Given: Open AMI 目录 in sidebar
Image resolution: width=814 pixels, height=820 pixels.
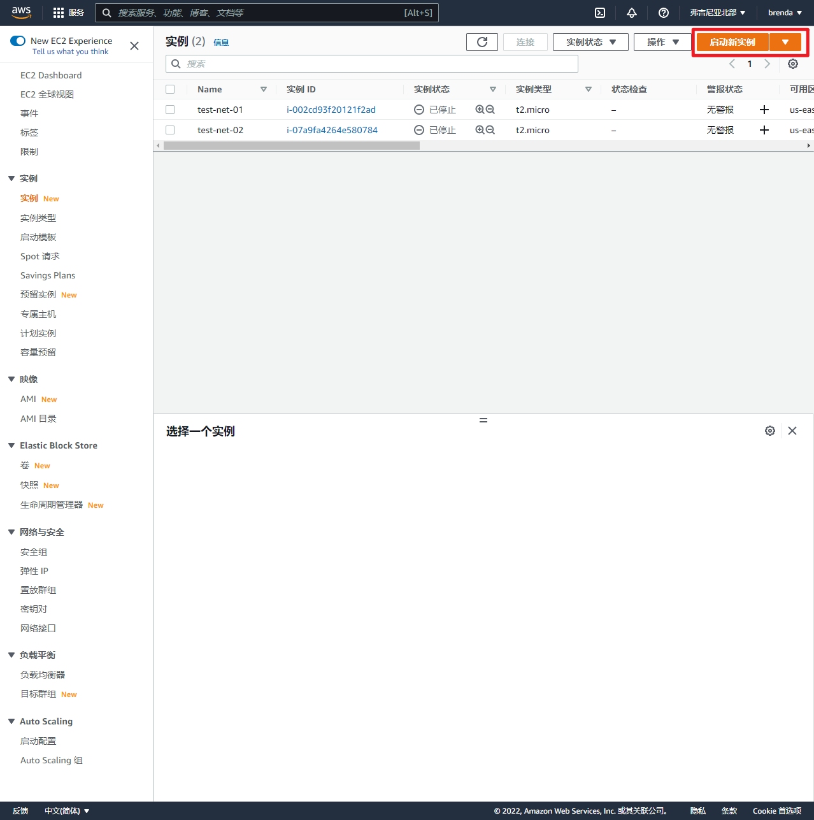Looking at the screenshot, I should (x=38, y=419).
